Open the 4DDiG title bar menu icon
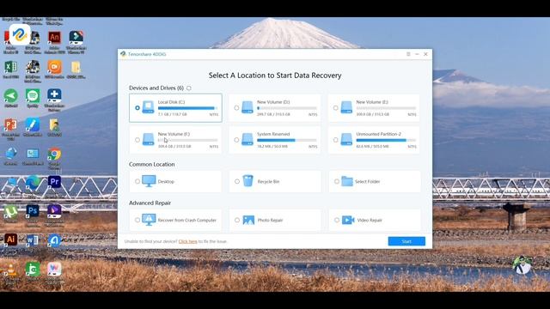 coord(408,54)
